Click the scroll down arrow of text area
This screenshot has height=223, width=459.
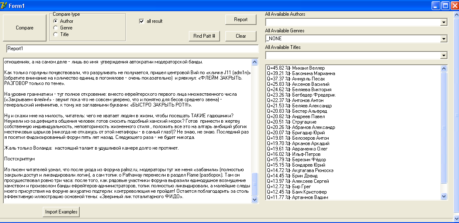254,200
